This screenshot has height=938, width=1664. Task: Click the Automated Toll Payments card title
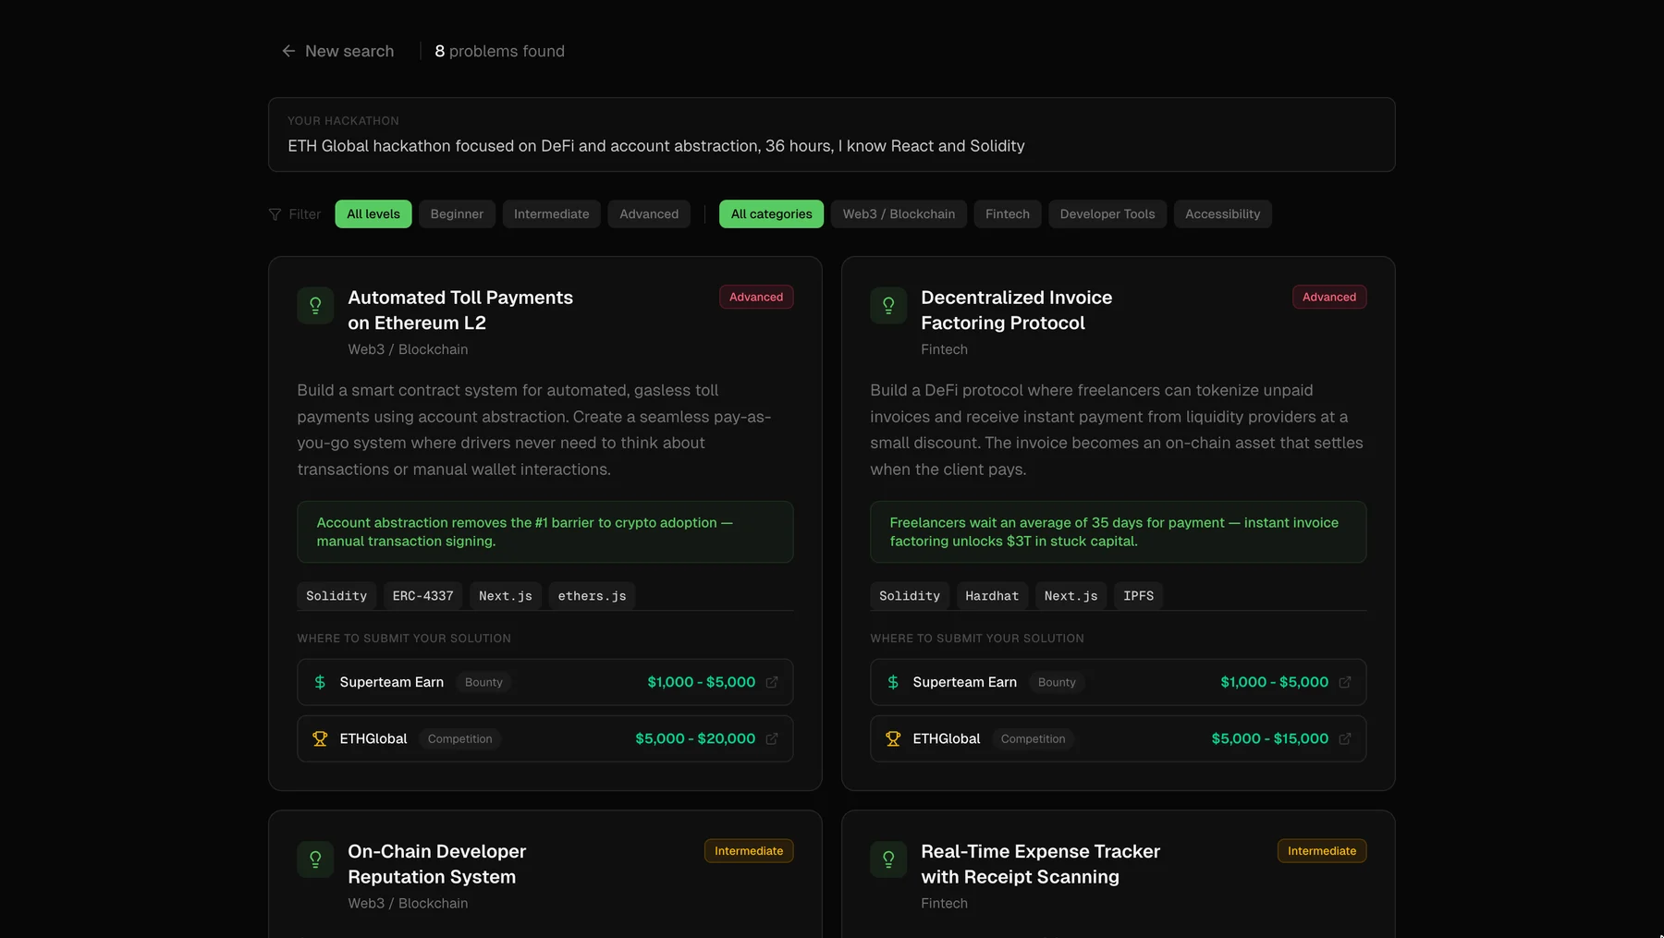[460, 310]
